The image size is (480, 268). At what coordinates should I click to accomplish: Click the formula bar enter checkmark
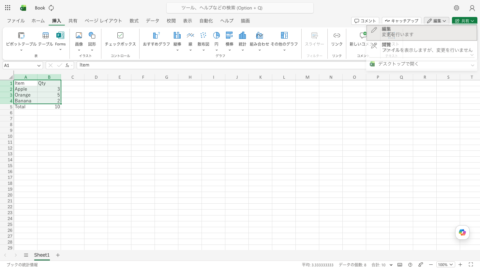(59, 65)
